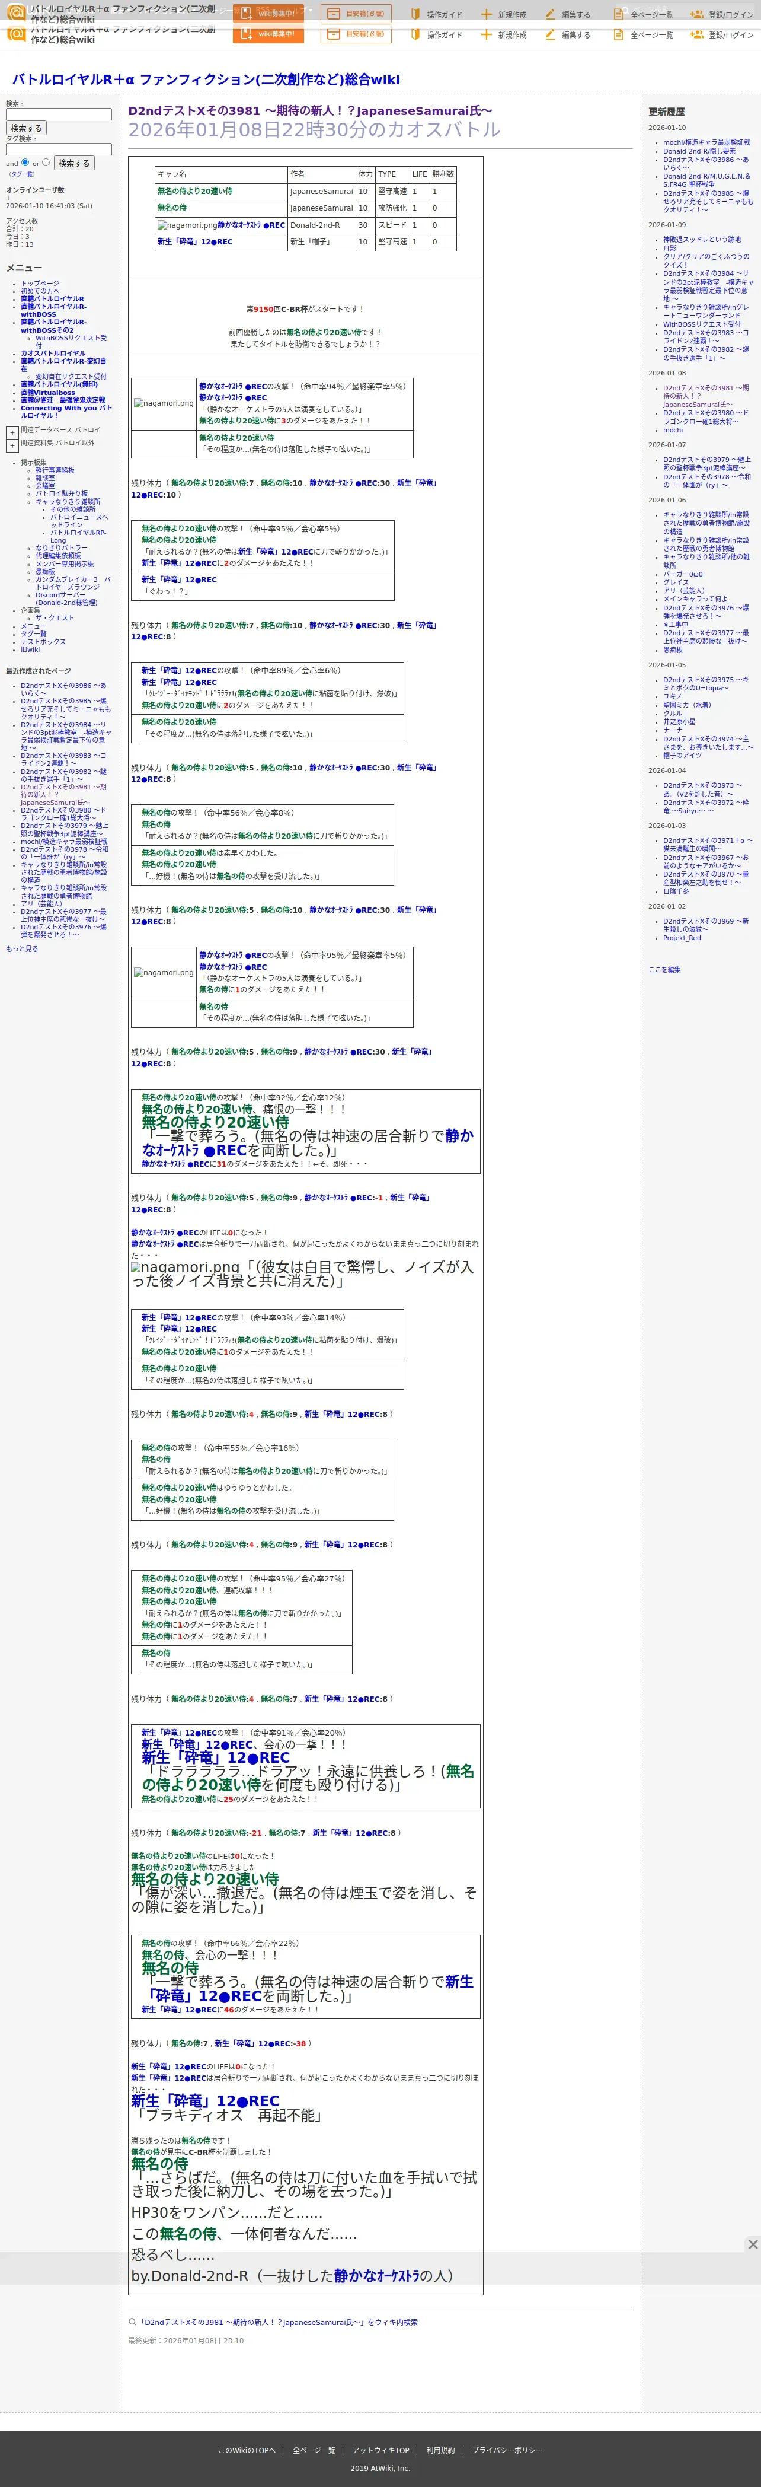Open the (タグ一覧) link below tag search
The image size is (761, 2487).
coord(21,175)
